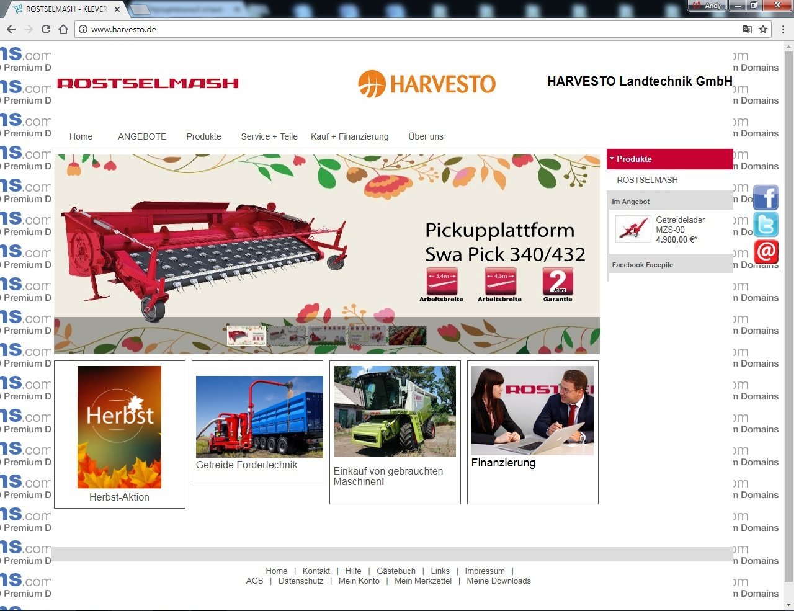Open the footer Hilfe link
The height and width of the screenshot is (611, 804).
pyautogui.click(x=353, y=571)
